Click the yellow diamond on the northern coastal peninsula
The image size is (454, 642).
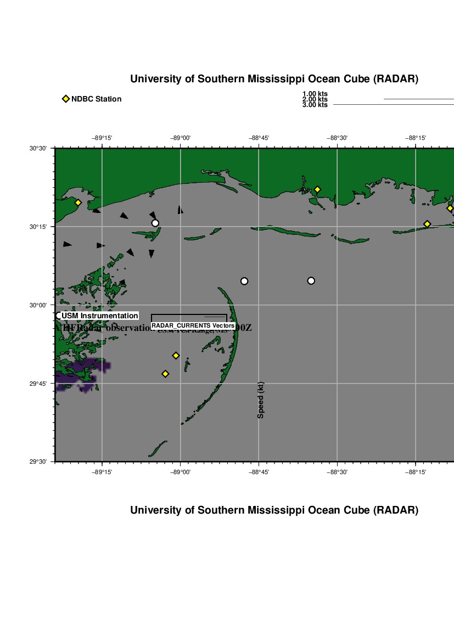[317, 189]
